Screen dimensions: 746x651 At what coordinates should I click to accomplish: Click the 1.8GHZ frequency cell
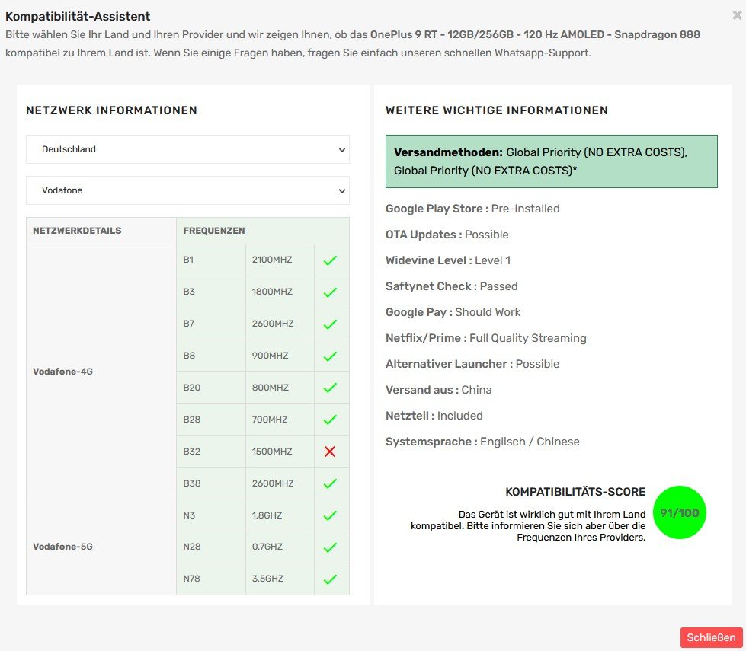[280, 515]
